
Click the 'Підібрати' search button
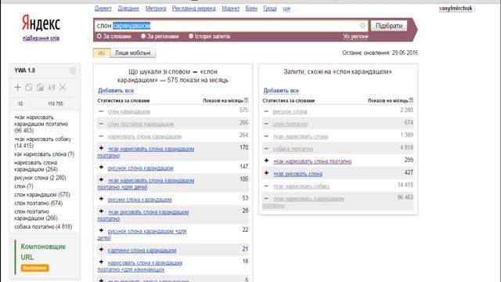(388, 26)
